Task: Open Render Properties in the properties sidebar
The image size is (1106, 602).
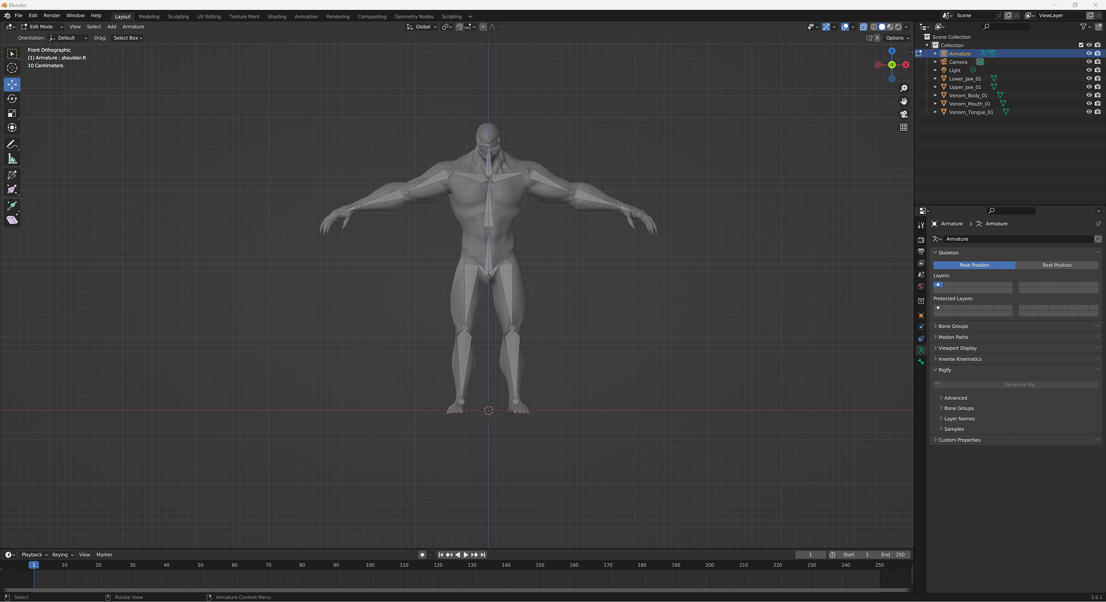Action: (921, 240)
